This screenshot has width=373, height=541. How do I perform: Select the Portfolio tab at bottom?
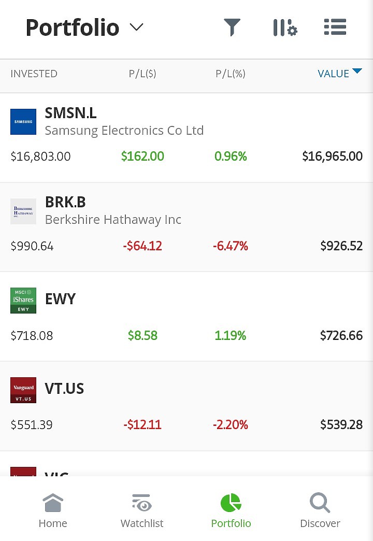[231, 510]
